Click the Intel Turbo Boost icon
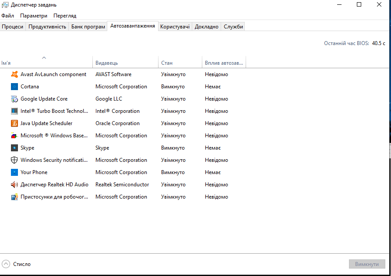The height and width of the screenshot is (276, 391). pyautogui.click(x=14, y=111)
